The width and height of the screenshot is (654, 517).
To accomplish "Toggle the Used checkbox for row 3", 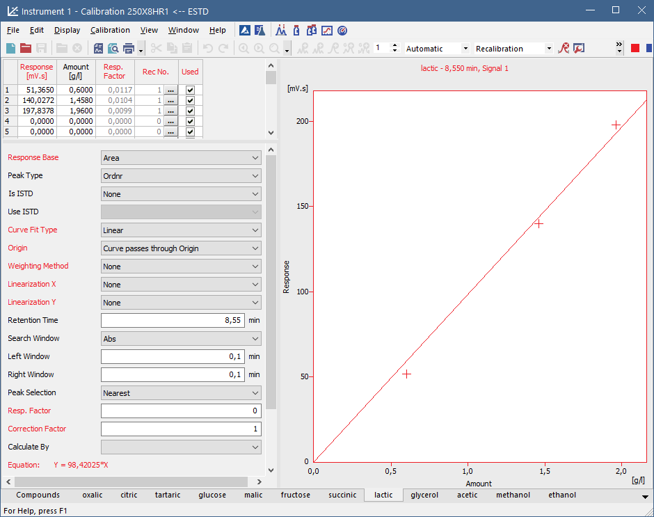I will [x=190, y=111].
